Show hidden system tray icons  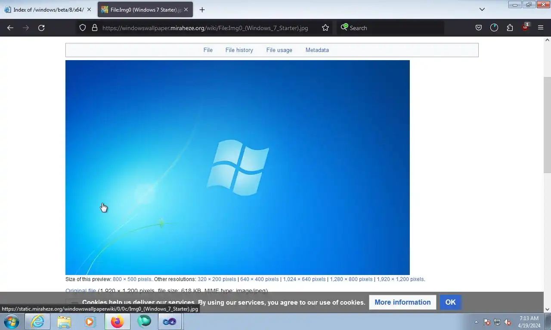(x=476, y=322)
